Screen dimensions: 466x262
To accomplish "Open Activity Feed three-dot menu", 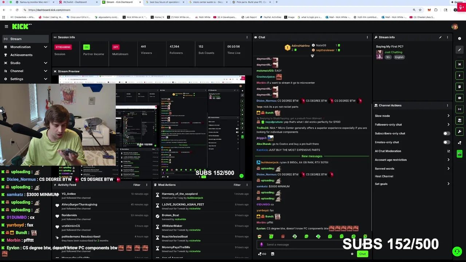I will [x=147, y=185].
